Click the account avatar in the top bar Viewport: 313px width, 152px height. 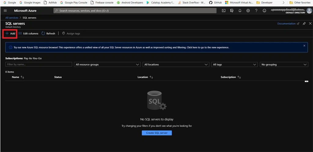(x=309, y=11)
